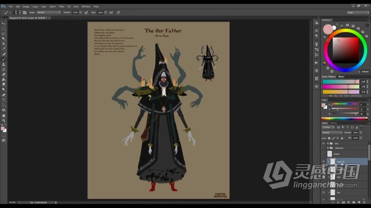Toggle lock all padlock icon
Screen dimensions: 371x208
[342, 138]
